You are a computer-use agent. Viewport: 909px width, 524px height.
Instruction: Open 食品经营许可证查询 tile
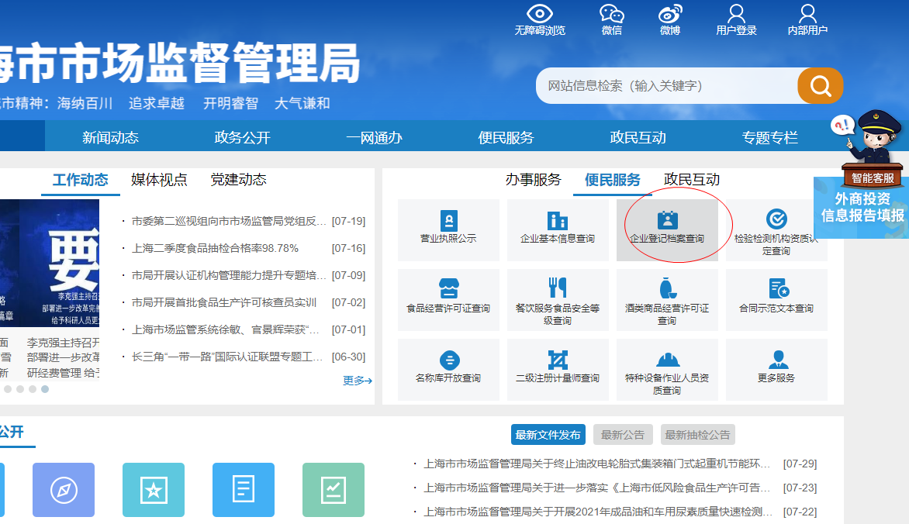click(448, 300)
